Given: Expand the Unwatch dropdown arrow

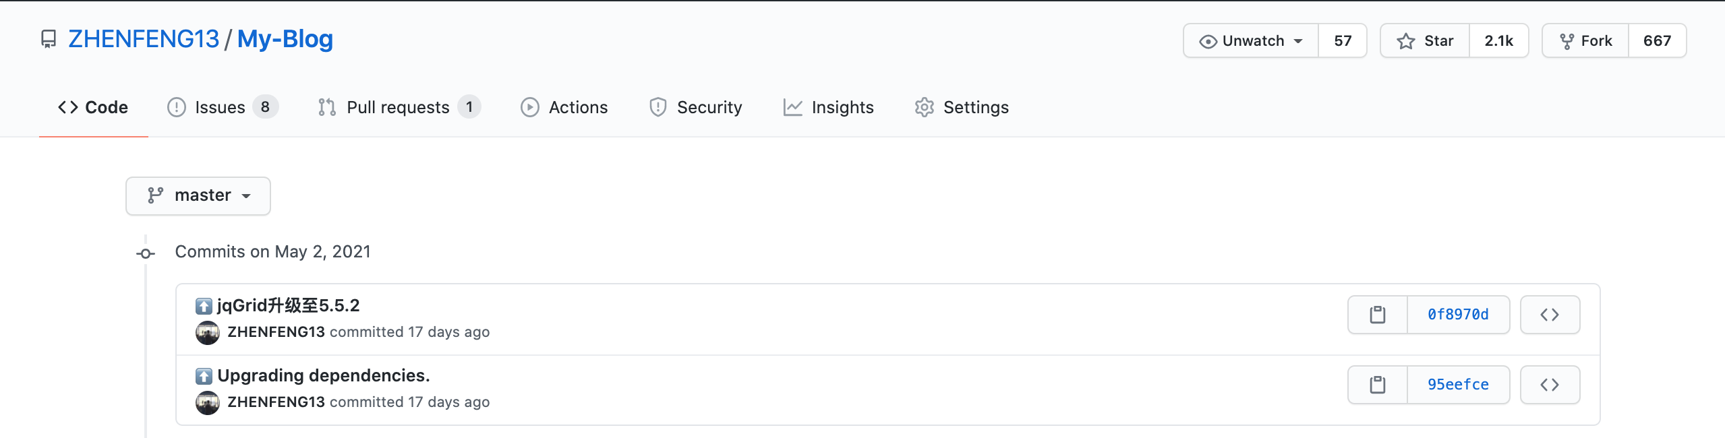Looking at the screenshot, I should click(1298, 41).
